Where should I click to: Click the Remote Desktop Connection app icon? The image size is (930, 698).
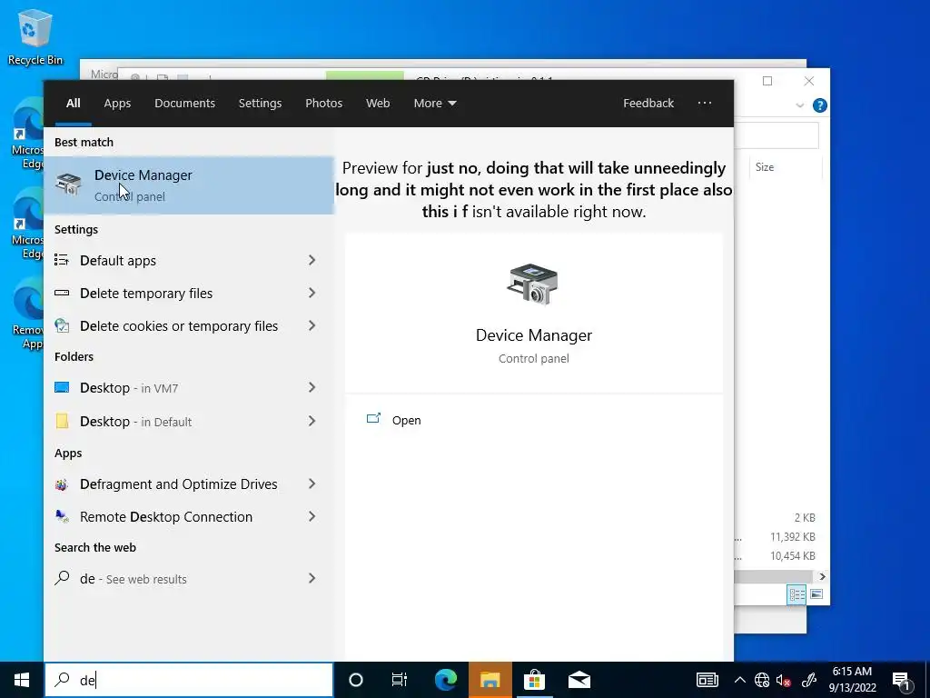click(x=62, y=516)
